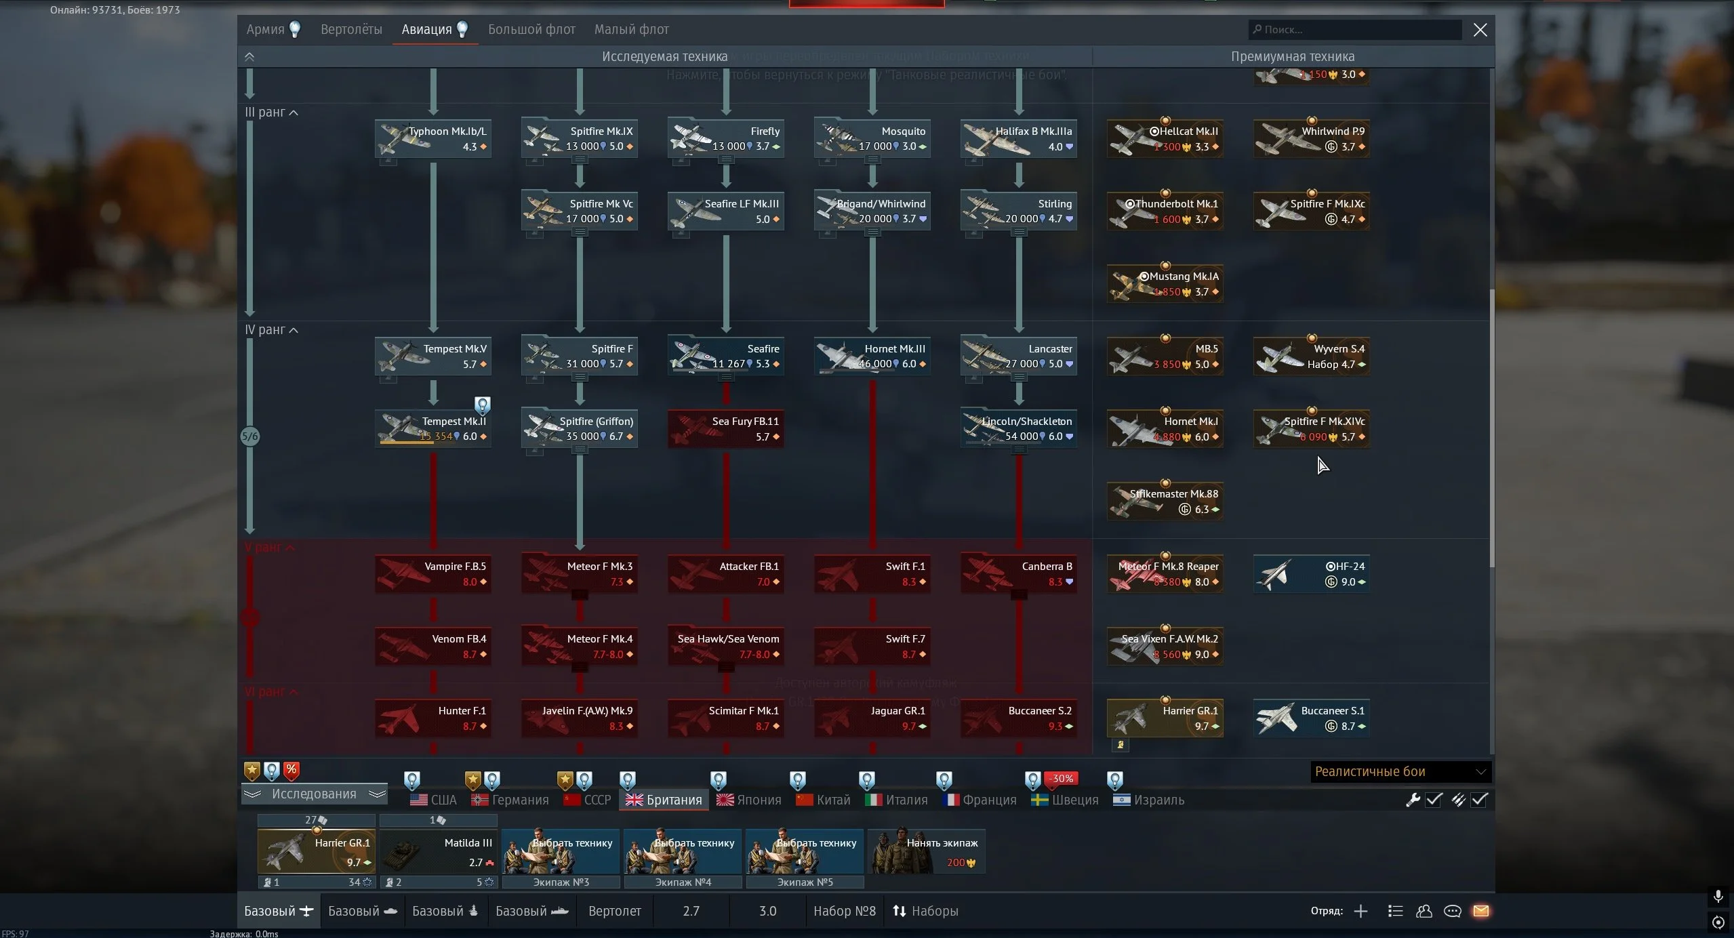Toggle the auto-repair wrench checkbox
The height and width of the screenshot is (938, 1734).
[1434, 800]
